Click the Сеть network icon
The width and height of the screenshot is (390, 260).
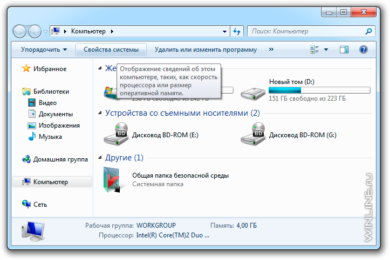(x=26, y=204)
